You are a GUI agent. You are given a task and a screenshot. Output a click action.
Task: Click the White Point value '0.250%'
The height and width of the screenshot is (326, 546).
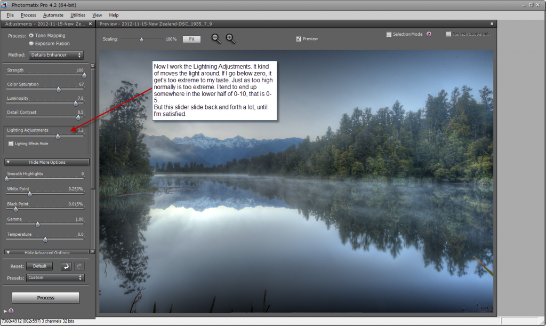pos(76,189)
